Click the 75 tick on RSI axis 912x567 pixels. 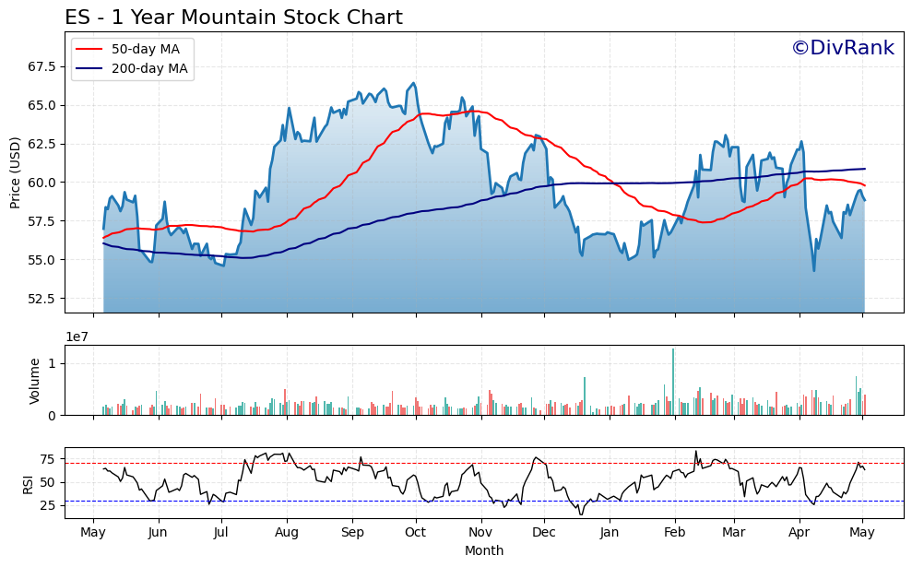tap(48, 459)
